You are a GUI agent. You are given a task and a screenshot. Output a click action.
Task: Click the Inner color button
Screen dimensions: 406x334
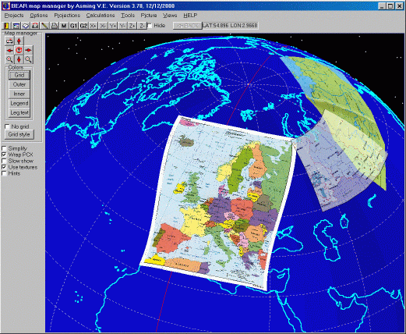[19, 94]
